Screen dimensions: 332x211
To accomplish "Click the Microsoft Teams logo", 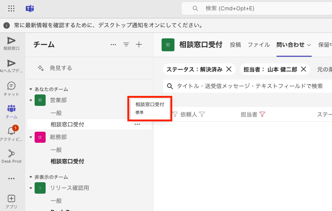I will 30,8.
